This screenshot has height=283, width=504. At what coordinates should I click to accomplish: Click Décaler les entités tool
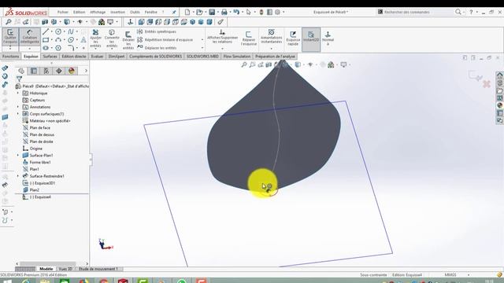128,40
